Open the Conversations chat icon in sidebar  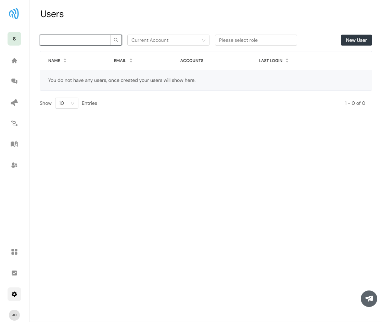(x=14, y=81)
